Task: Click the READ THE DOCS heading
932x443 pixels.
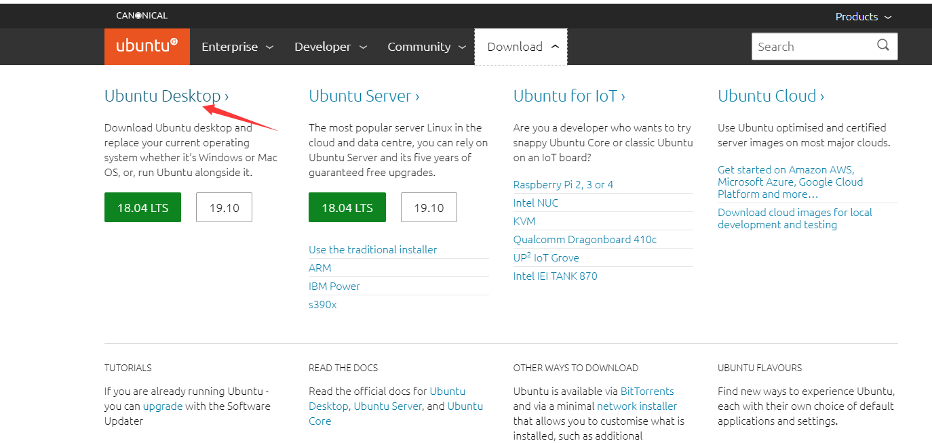Action: click(343, 368)
